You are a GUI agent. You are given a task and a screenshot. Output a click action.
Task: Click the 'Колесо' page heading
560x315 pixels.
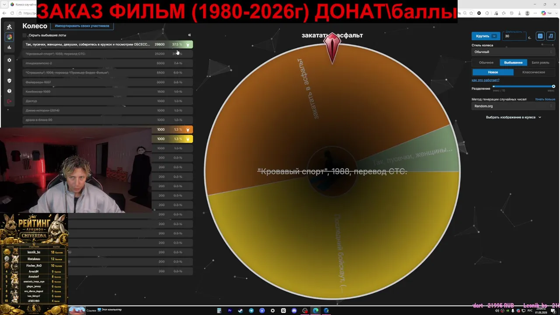click(35, 26)
